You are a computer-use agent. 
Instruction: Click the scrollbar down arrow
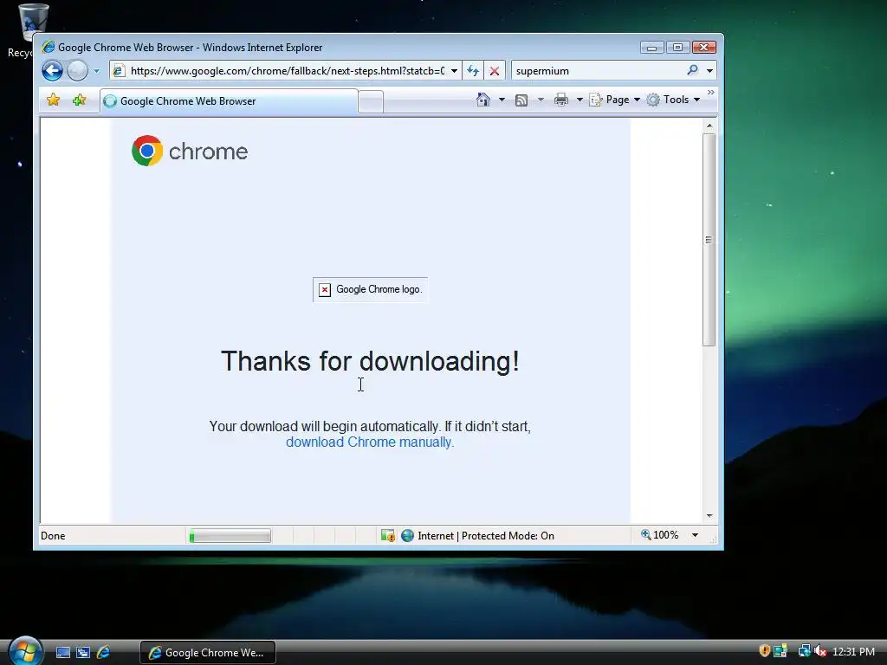pyautogui.click(x=709, y=516)
